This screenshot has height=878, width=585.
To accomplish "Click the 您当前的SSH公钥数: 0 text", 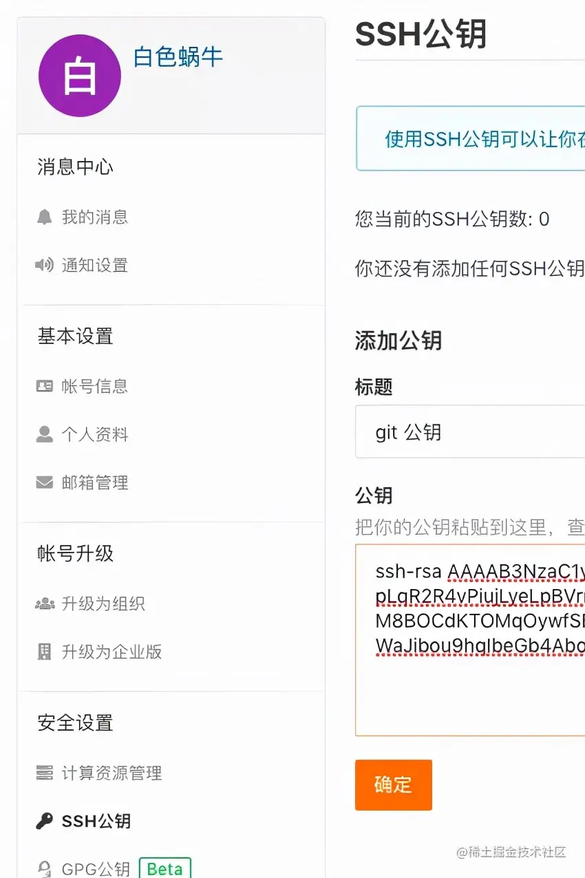I will point(452,219).
